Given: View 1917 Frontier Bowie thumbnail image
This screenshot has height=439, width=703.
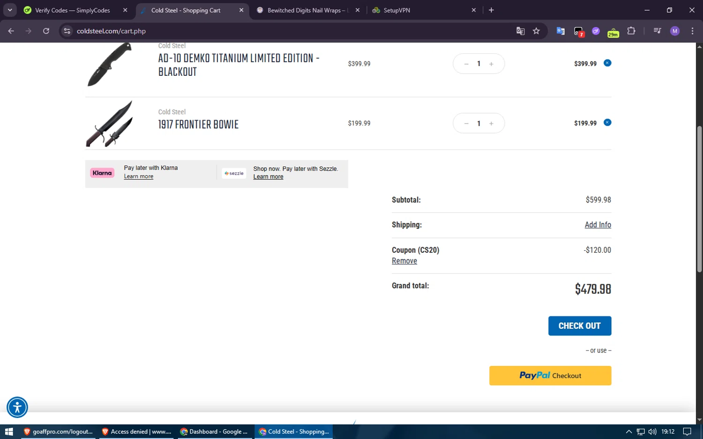Looking at the screenshot, I should coord(110,124).
